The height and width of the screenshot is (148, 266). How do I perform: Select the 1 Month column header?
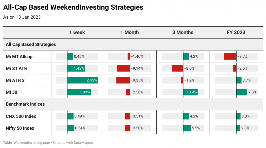click(x=130, y=32)
